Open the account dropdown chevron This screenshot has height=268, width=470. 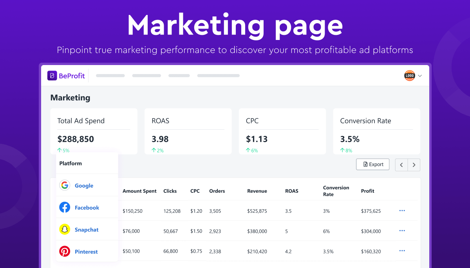tap(419, 75)
